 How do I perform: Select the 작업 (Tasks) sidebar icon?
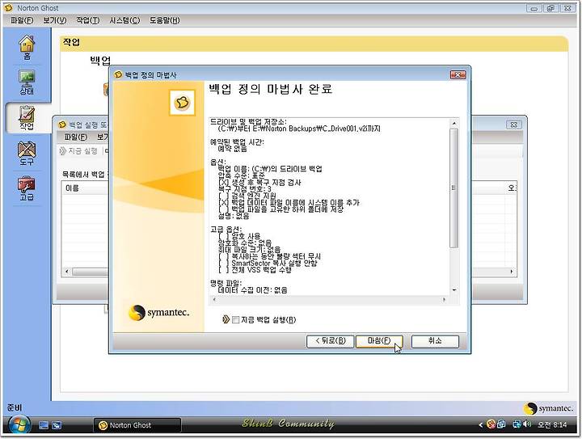click(27, 118)
